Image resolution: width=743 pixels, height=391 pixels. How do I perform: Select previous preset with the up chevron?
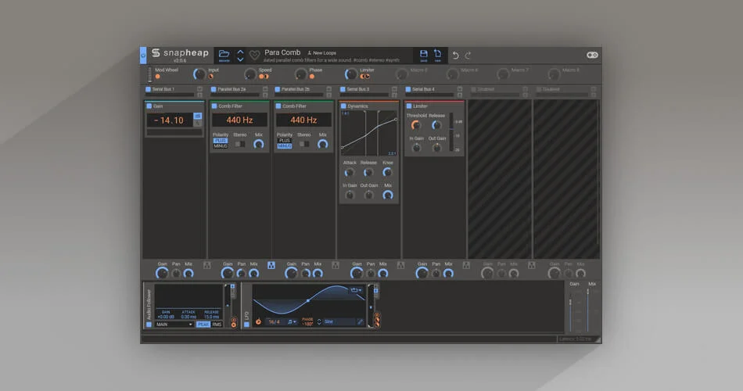[240, 52]
